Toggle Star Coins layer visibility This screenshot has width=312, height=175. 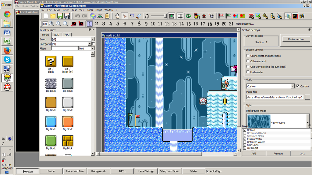245,145
